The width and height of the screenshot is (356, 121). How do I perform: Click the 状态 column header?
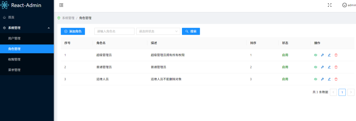pos(285,43)
